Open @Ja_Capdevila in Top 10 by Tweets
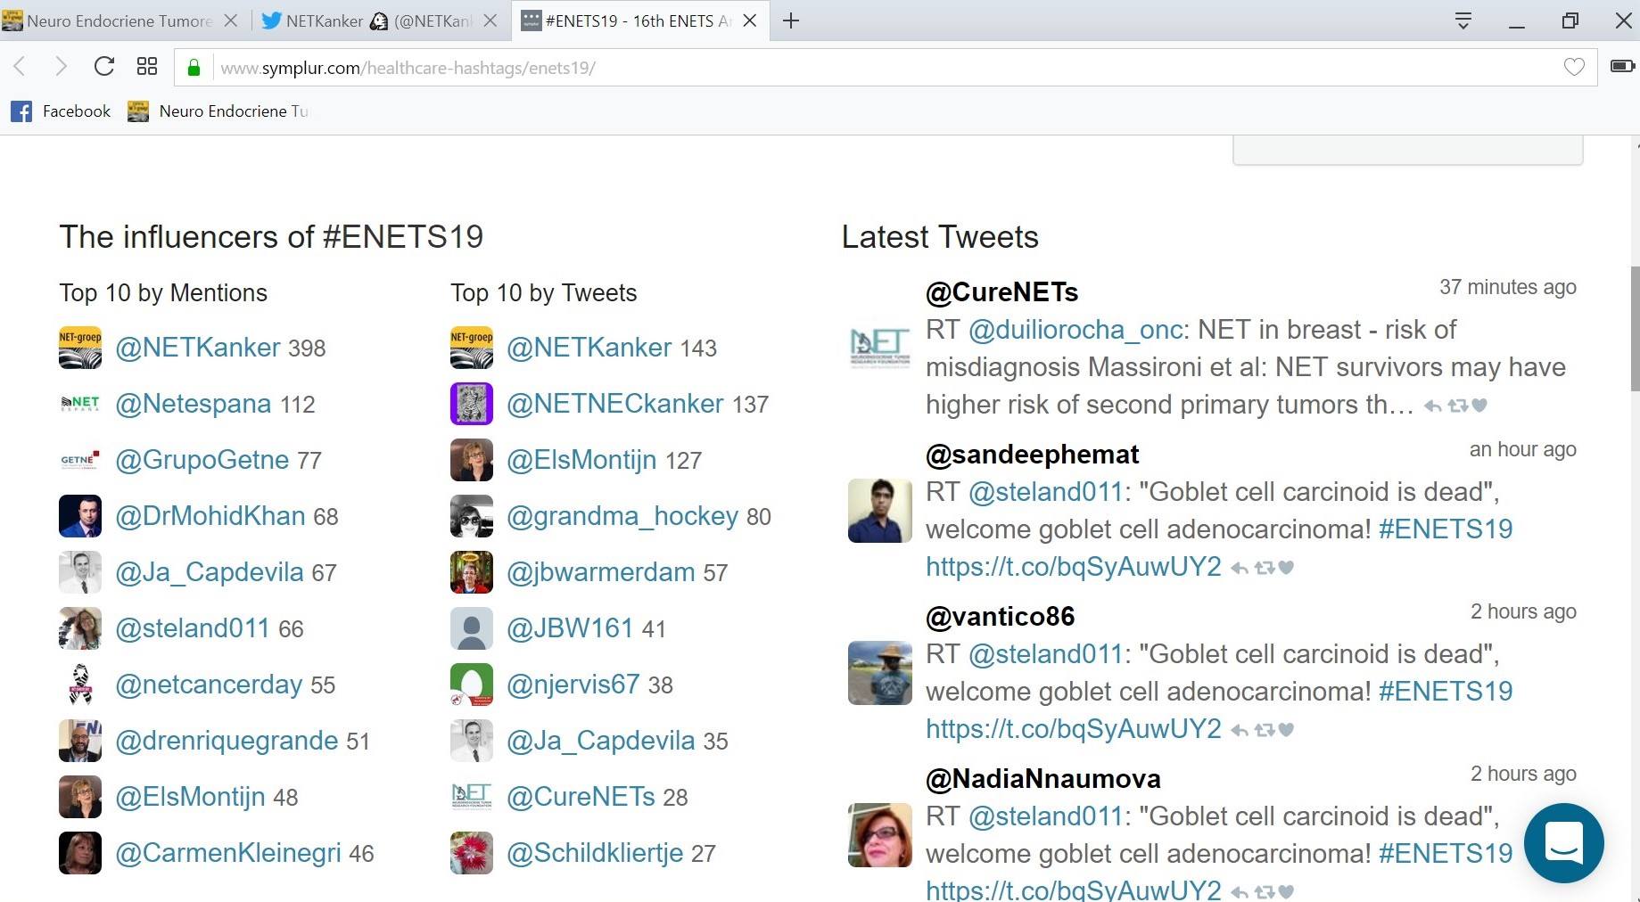1640x902 pixels. point(601,741)
